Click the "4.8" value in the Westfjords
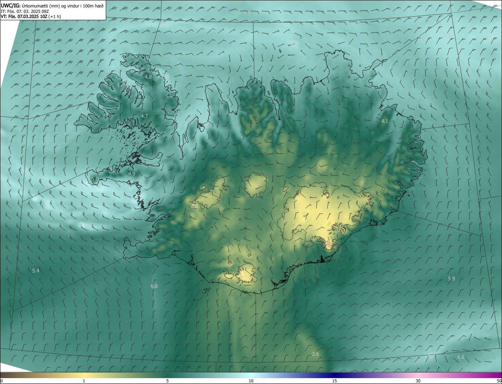 click(x=148, y=77)
